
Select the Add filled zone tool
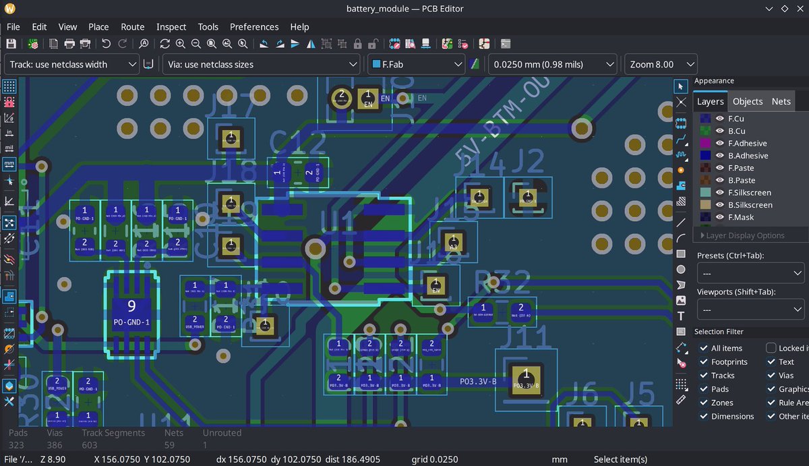click(x=681, y=185)
